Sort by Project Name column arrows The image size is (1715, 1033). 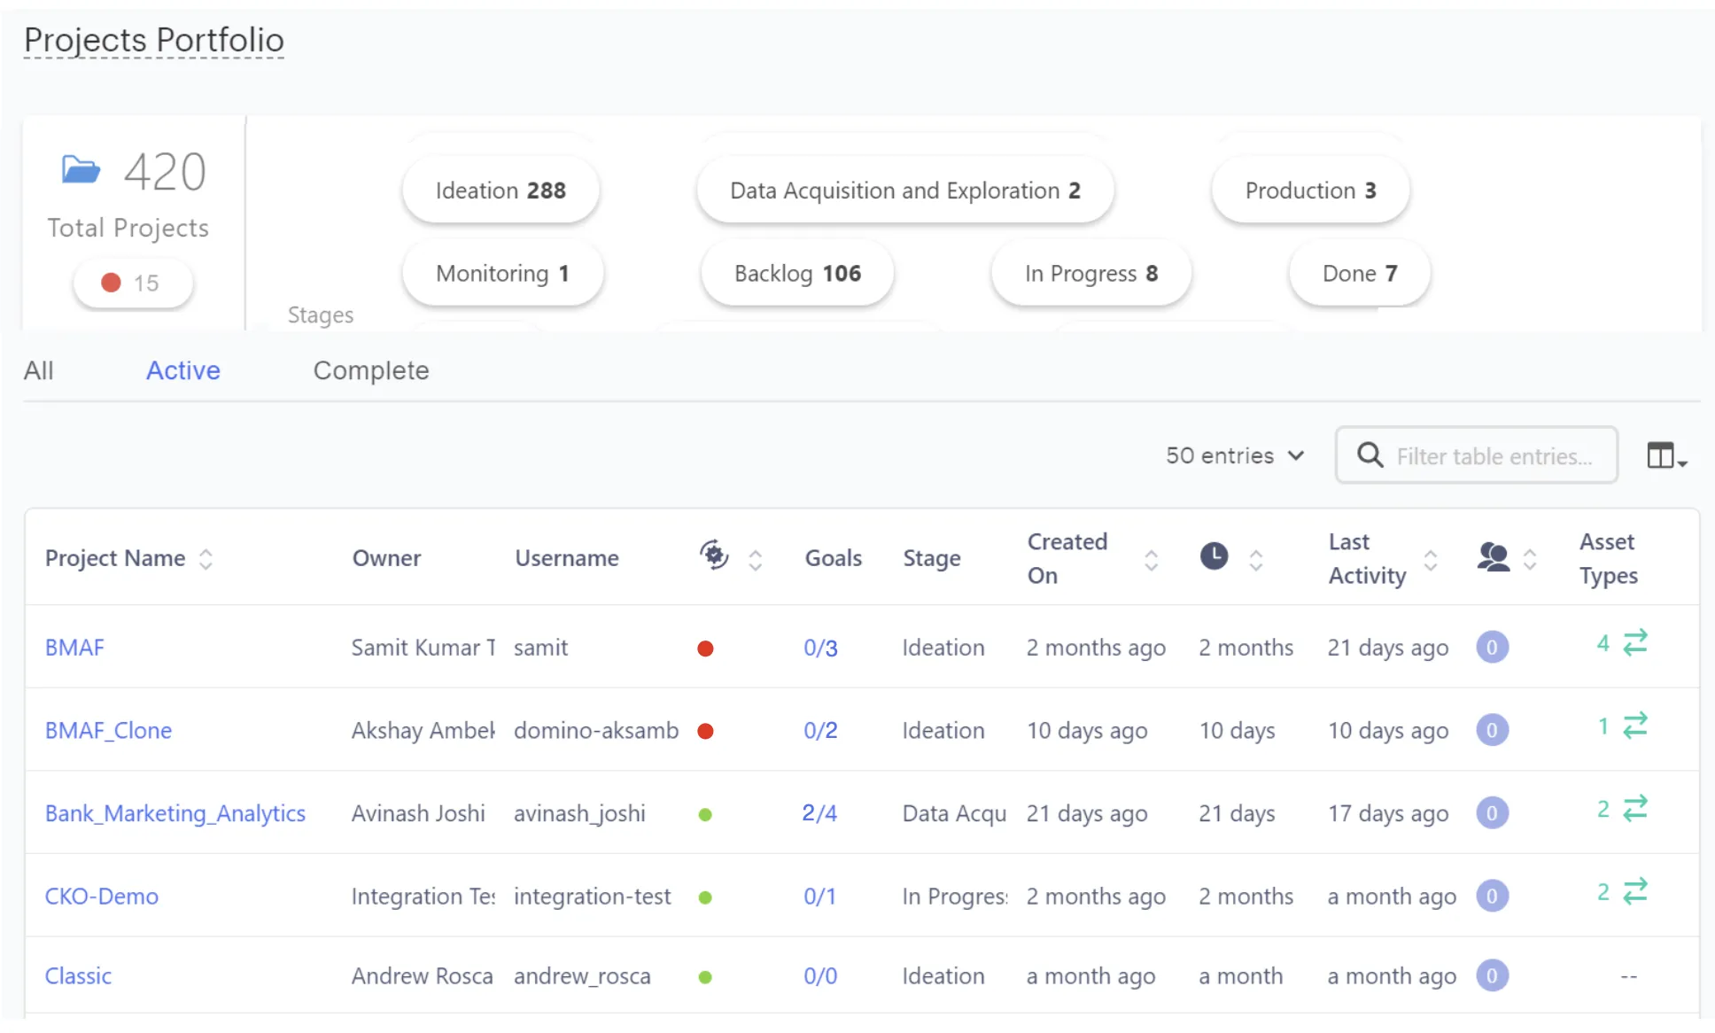tap(206, 558)
